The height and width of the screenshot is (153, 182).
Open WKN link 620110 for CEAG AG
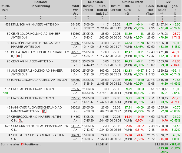pos(75,61)
